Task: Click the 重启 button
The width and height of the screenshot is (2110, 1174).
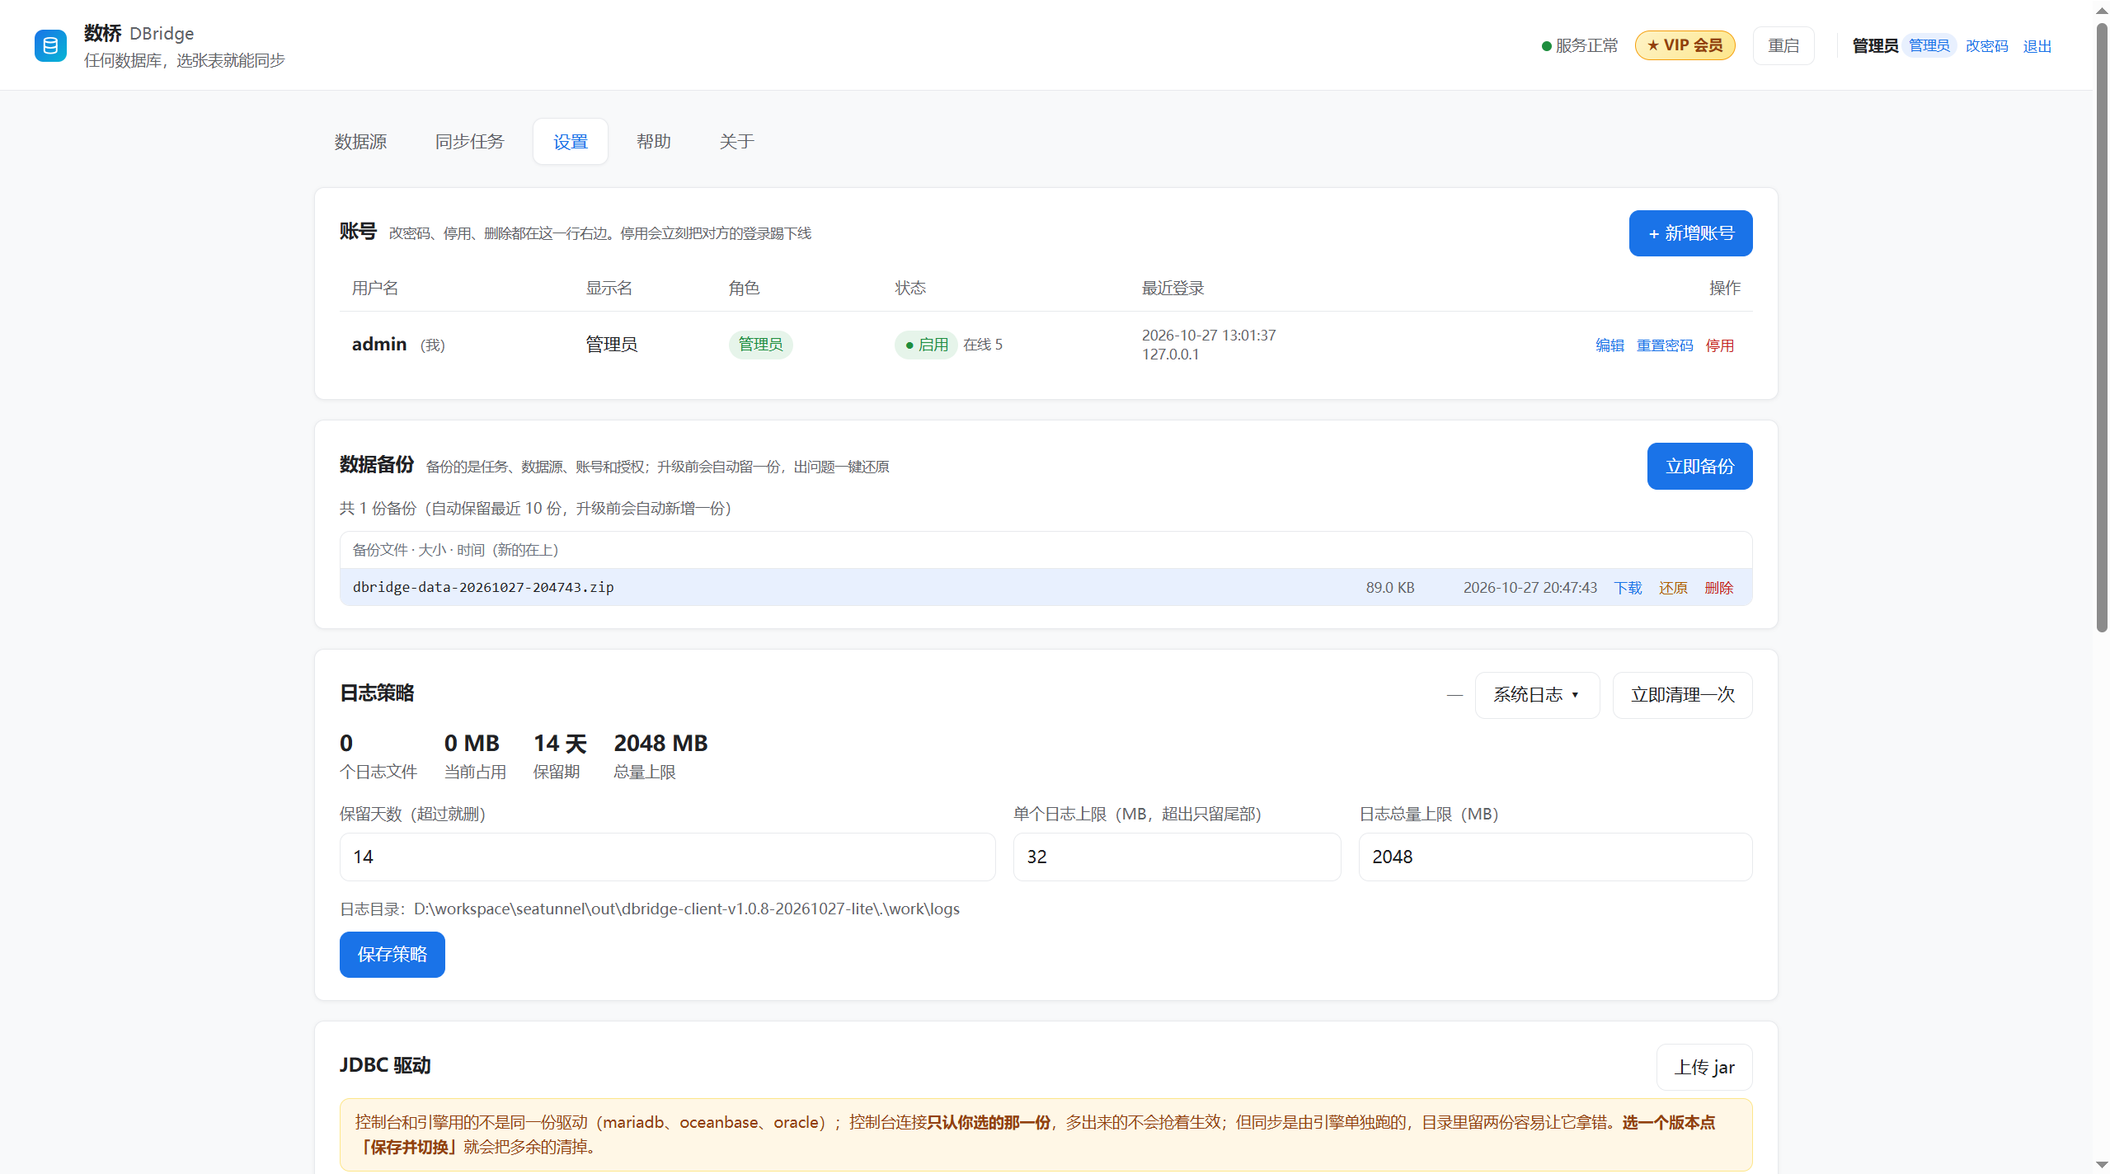Action: (1783, 45)
